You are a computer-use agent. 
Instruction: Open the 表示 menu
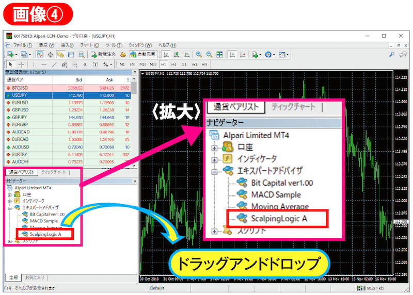[x=46, y=45]
